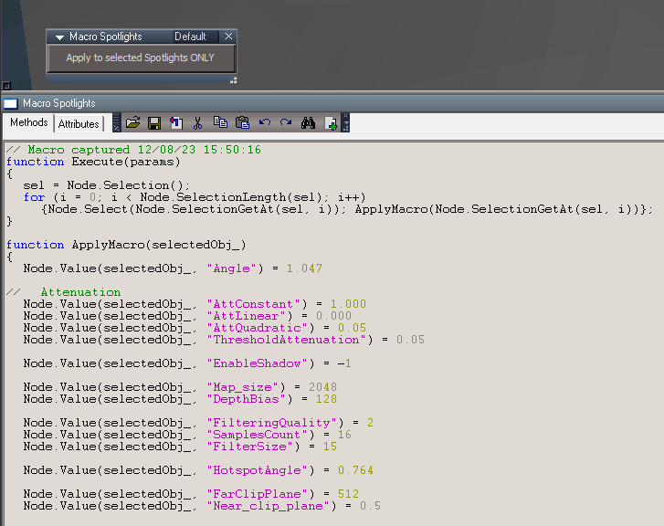Image resolution: width=664 pixels, height=526 pixels.
Task: Copy selected script text with copy icon
Action: tap(220, 122)
